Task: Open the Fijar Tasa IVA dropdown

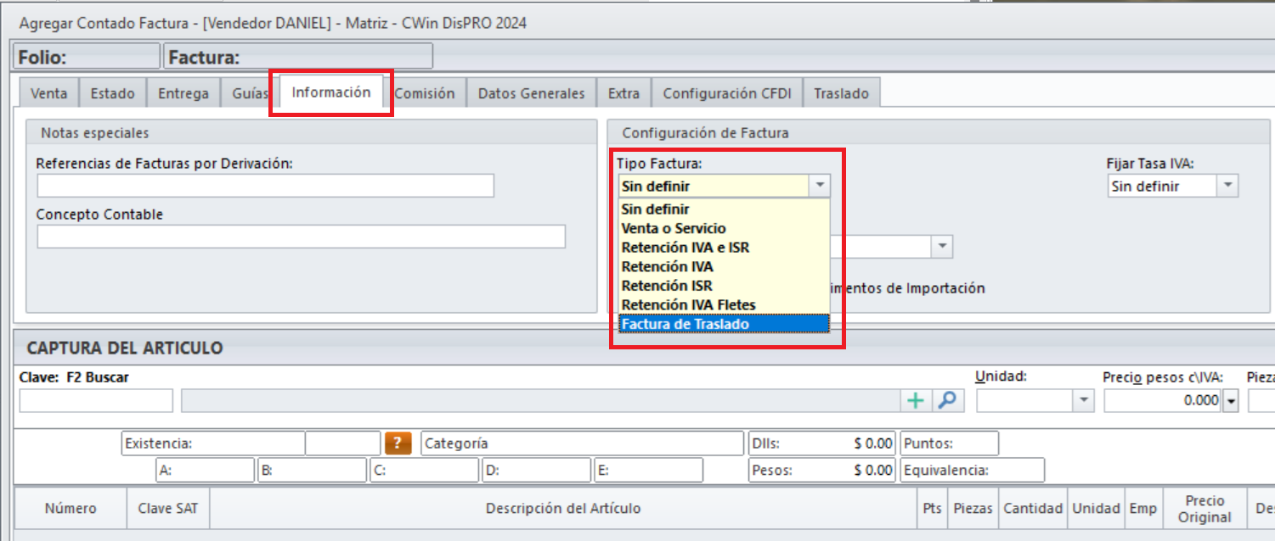Action: pyautogui.click(x=1227, y=186)
